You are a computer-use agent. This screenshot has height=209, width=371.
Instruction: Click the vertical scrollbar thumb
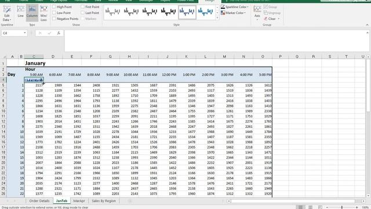tap(368, 85)
